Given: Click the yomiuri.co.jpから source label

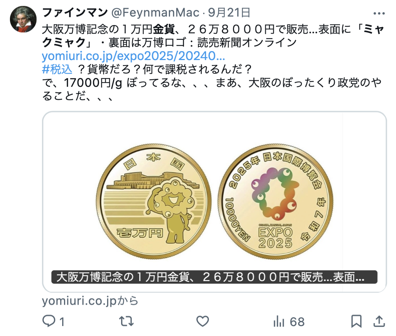Looking at the screenshot, I should pos(90,301).
